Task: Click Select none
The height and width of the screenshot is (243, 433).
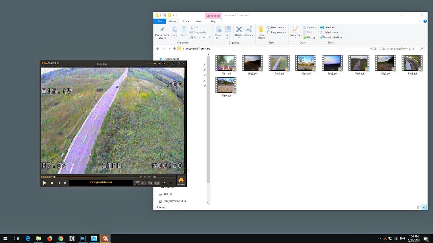Action: (329, 32)
